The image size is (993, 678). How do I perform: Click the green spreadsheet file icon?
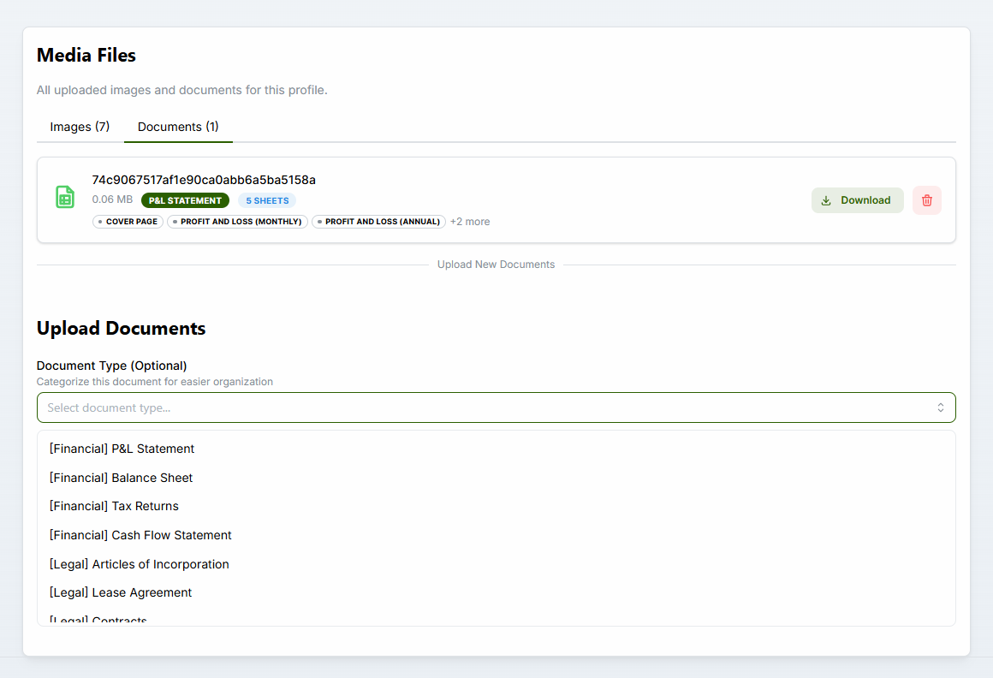pos(65,197)
